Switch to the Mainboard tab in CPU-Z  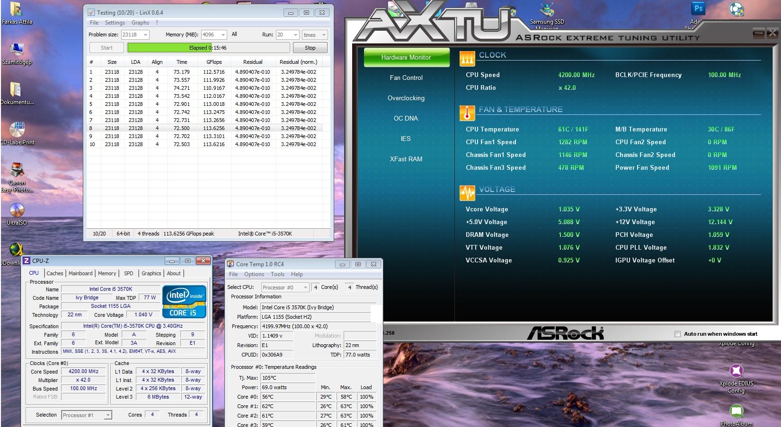(x=80, y=273)
